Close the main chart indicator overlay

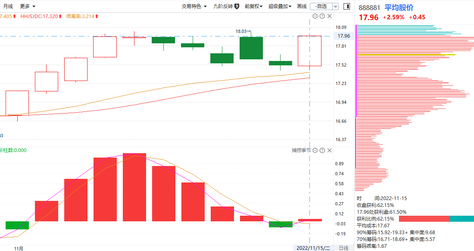tap(330, 16)
